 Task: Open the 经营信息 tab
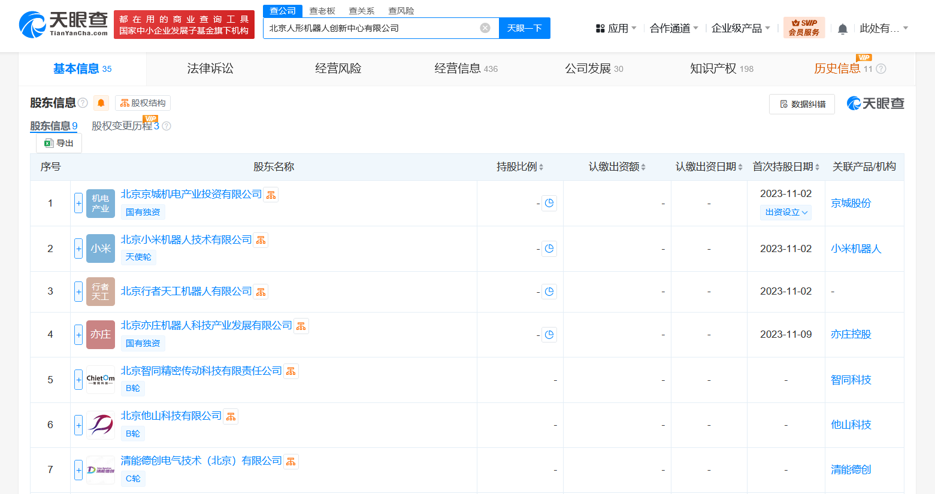pyautogui.click(x=466, y=69)
